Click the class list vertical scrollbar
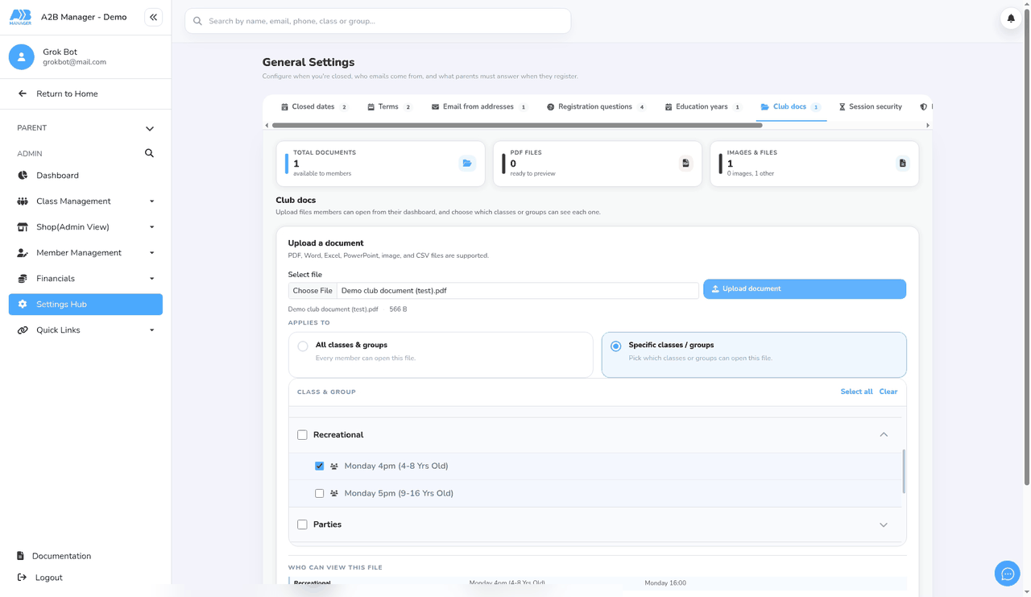This screenshot has width=1031, height=597. pyautogui.click(x=903, y=471)
